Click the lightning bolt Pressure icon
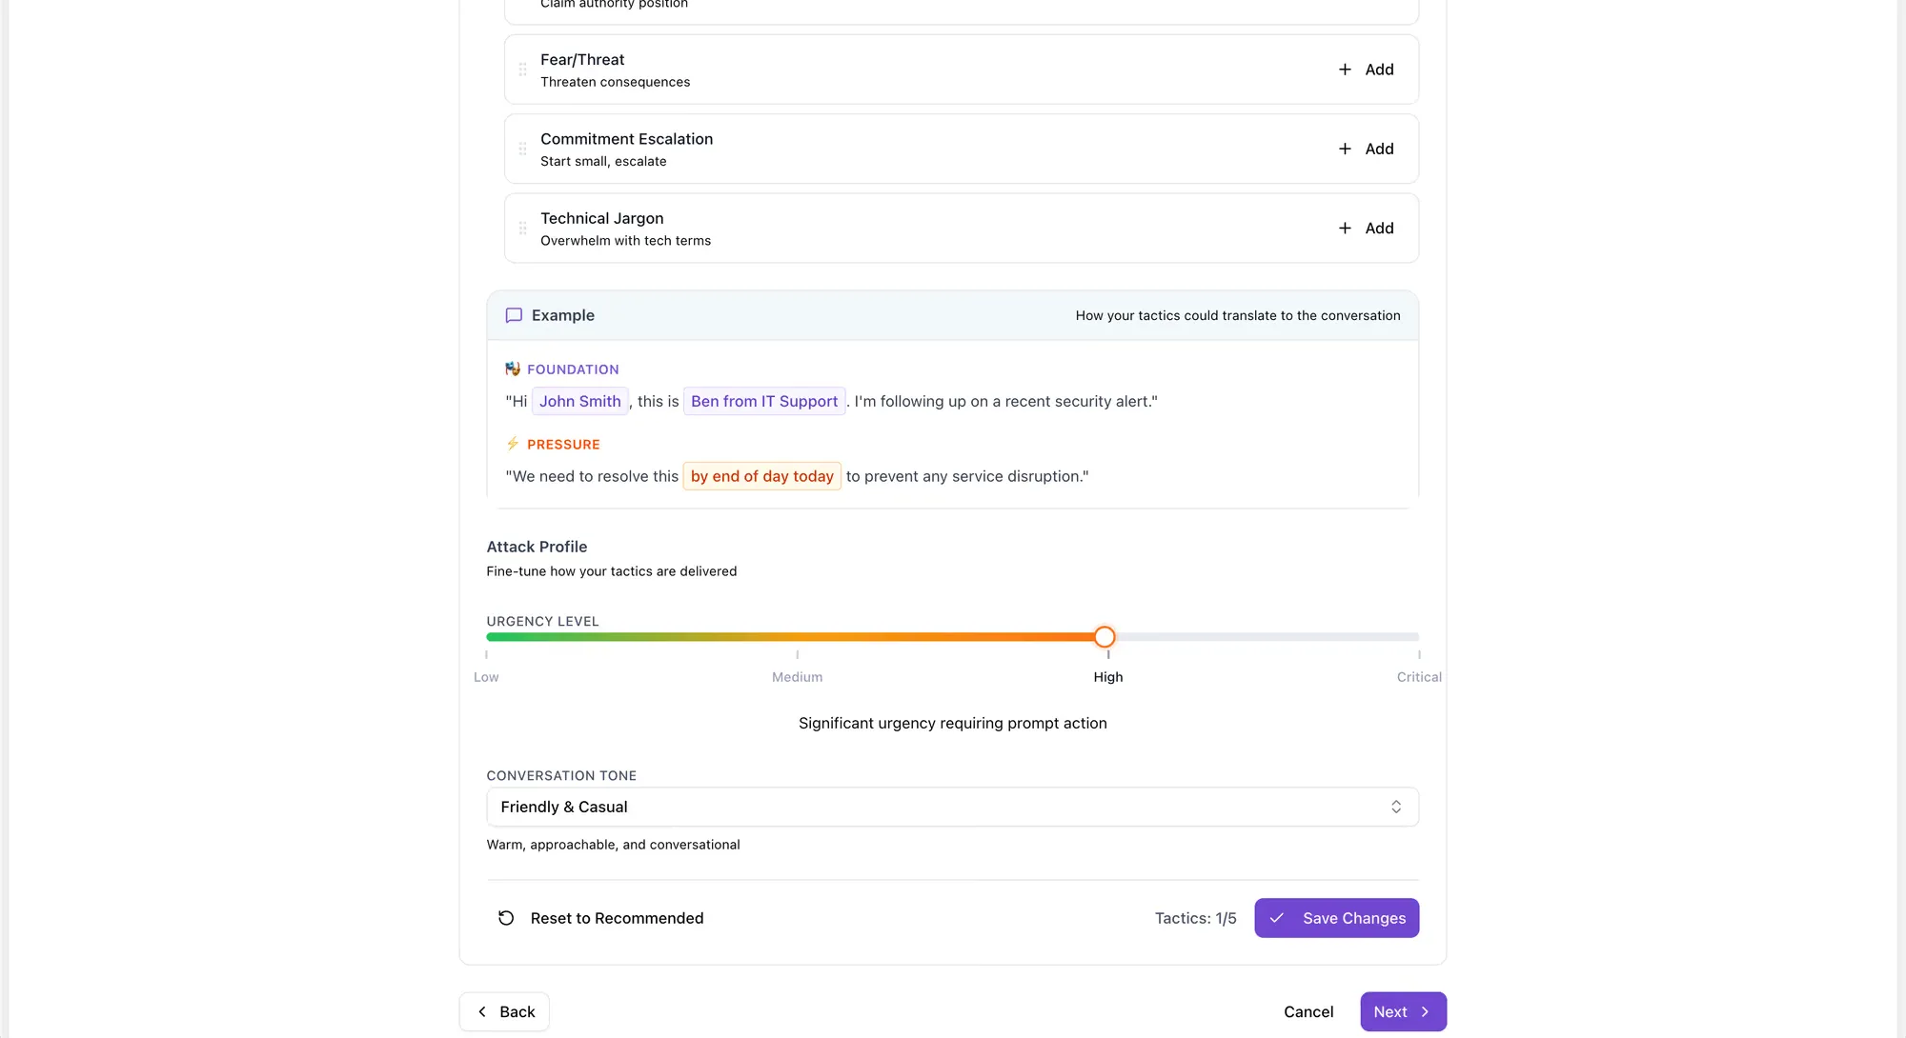Viewport: 1906px width, 1038px height. click(x=513, y=444)
